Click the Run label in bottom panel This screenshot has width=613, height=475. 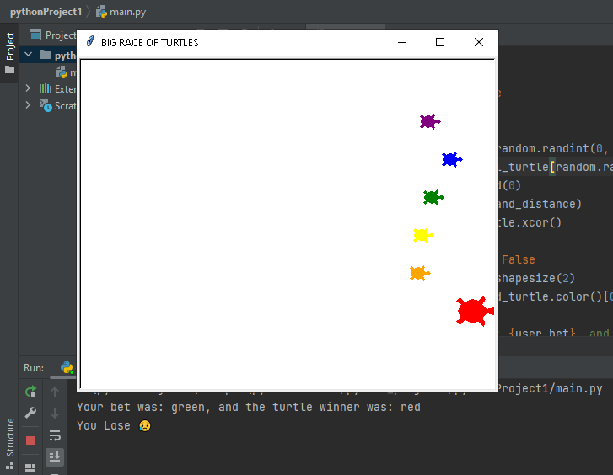pos(34,368)
